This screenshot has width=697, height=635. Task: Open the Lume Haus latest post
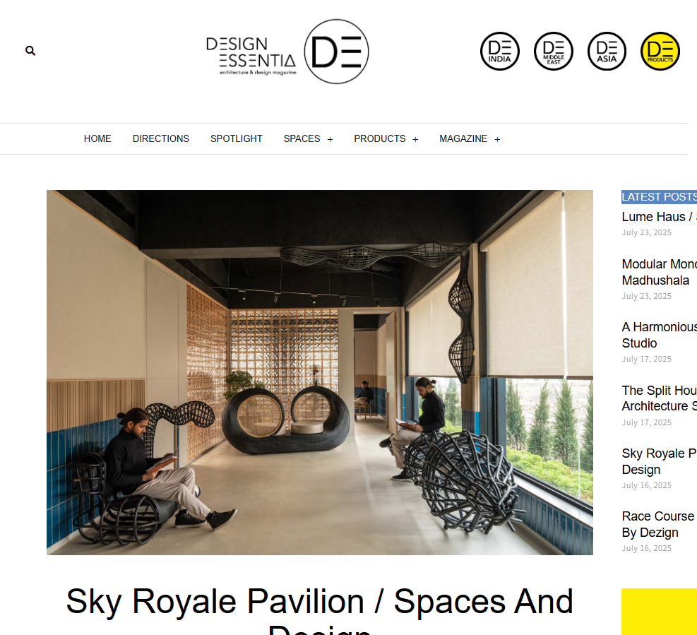659,217
